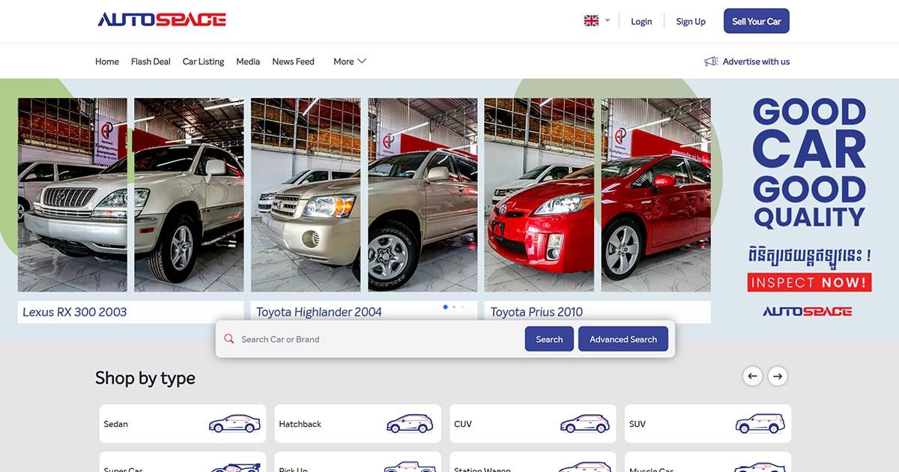Screen dimensions: 899x472
Task: Open the Media menu item
Action: (248, 61)
